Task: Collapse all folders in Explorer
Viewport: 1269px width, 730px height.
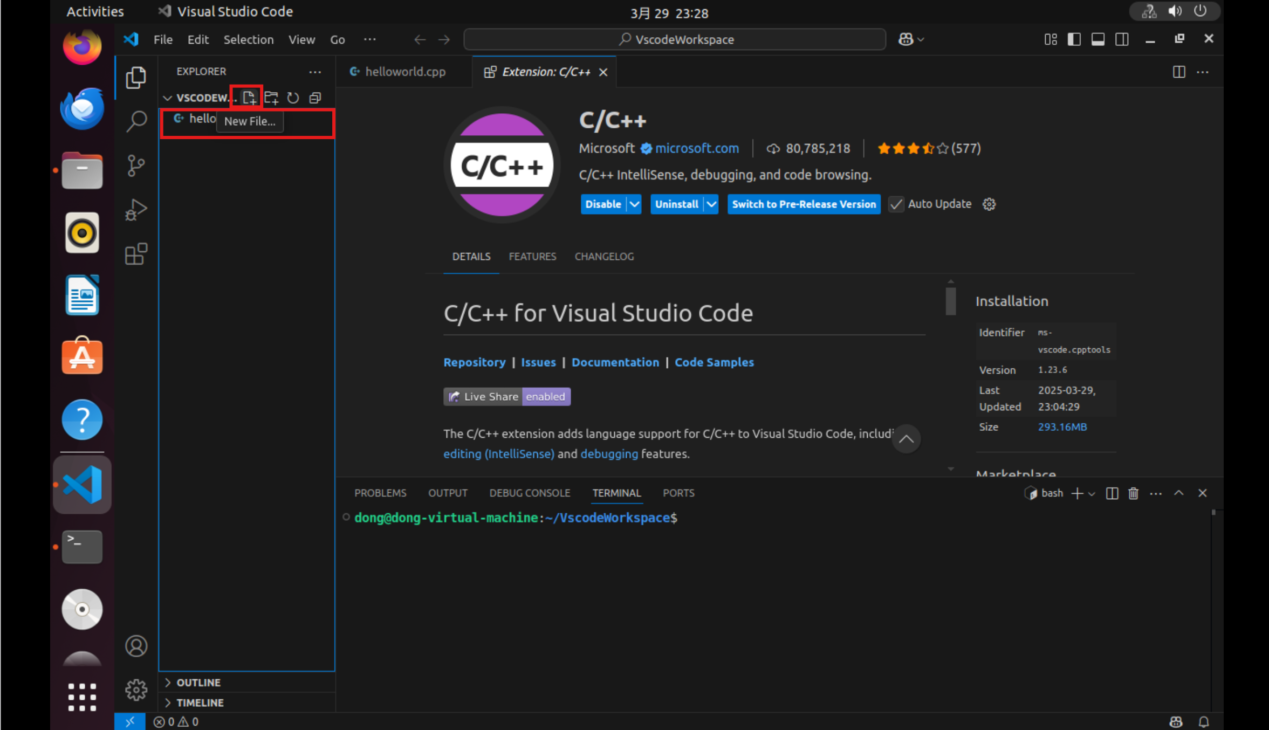Action: (314, 98)
